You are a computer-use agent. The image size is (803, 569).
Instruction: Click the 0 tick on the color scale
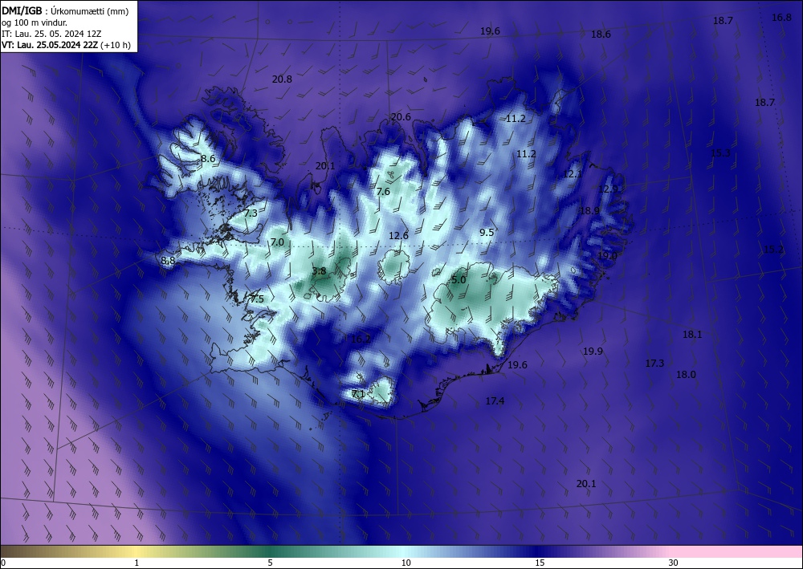pos(3,563)
